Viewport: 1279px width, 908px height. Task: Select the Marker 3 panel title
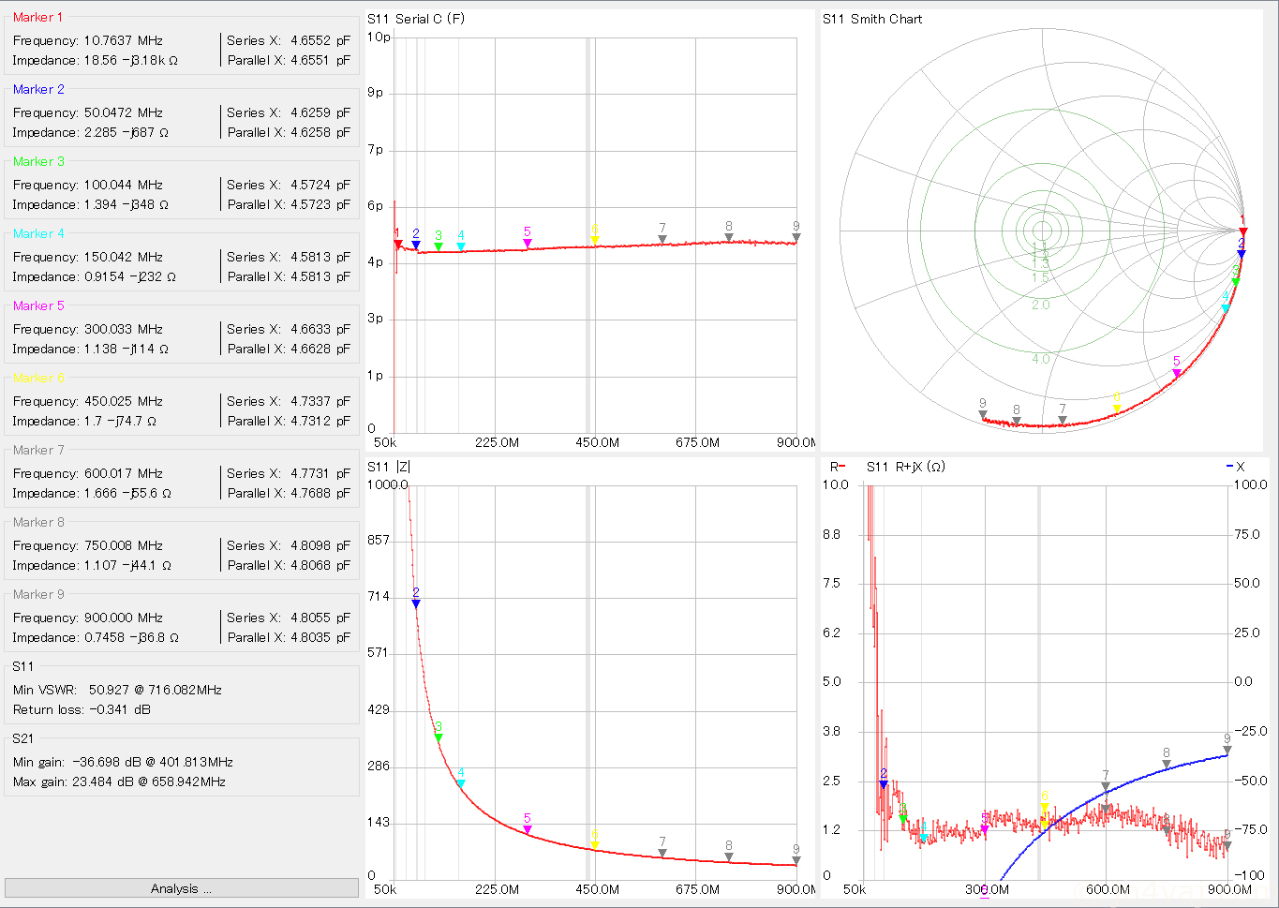(38, 161)
